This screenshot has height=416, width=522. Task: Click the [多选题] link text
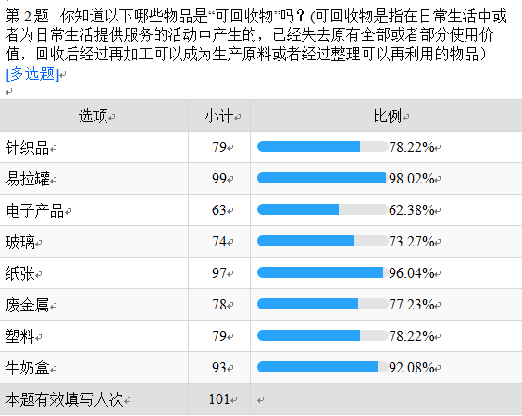(x=32, y=73)
